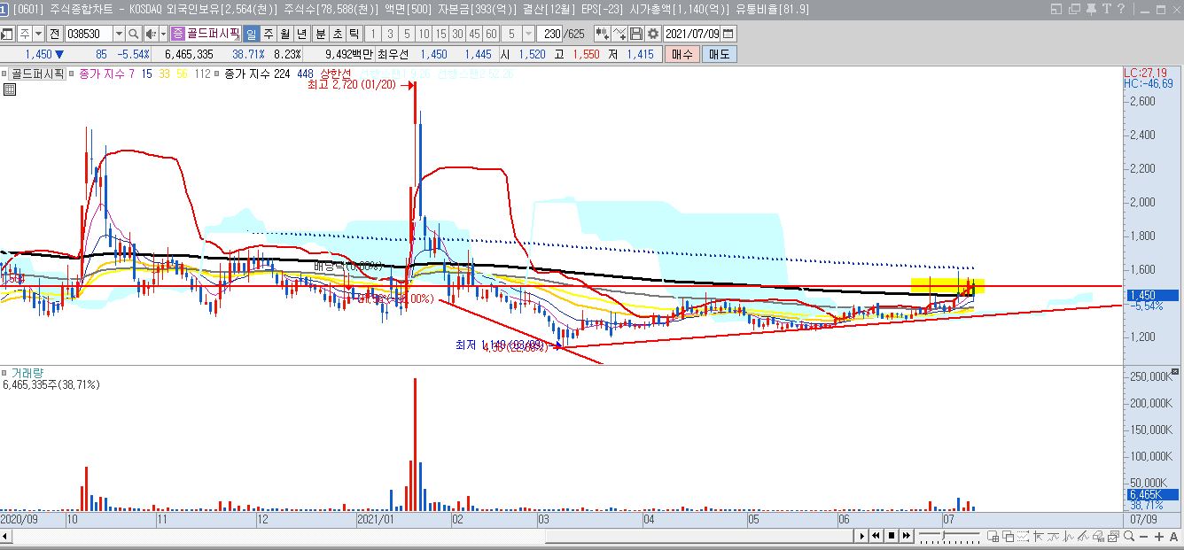
Task: Click the rewind button in chart playback
Action: click(x=876, y=536)
